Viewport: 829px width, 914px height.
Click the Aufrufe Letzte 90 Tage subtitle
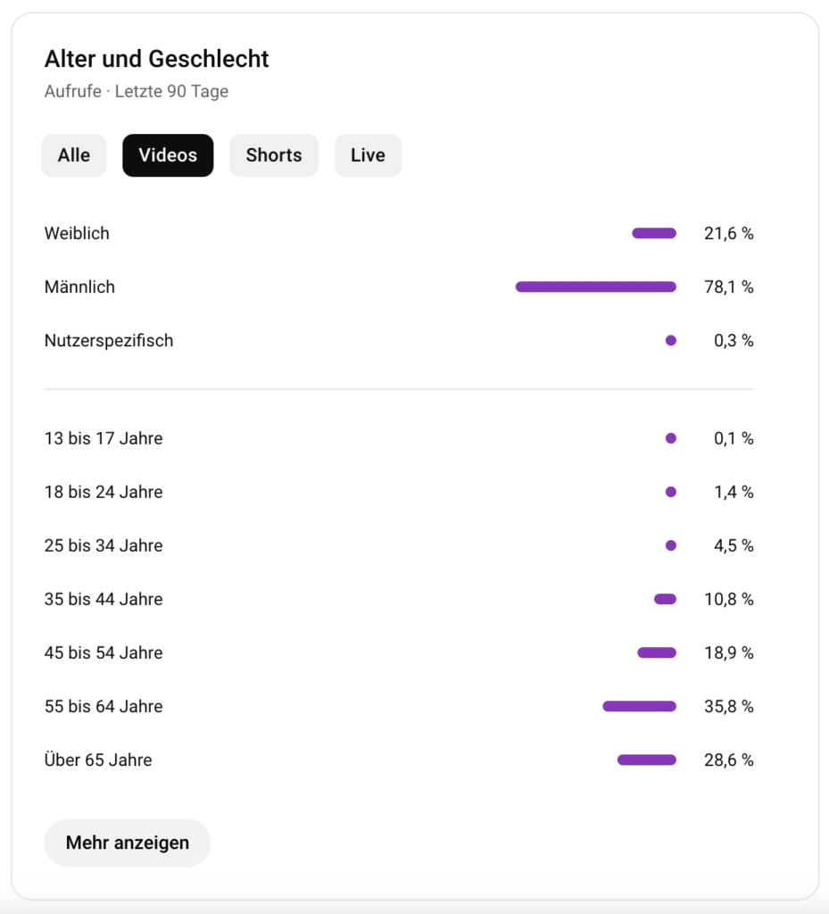[x=137, y=91]
